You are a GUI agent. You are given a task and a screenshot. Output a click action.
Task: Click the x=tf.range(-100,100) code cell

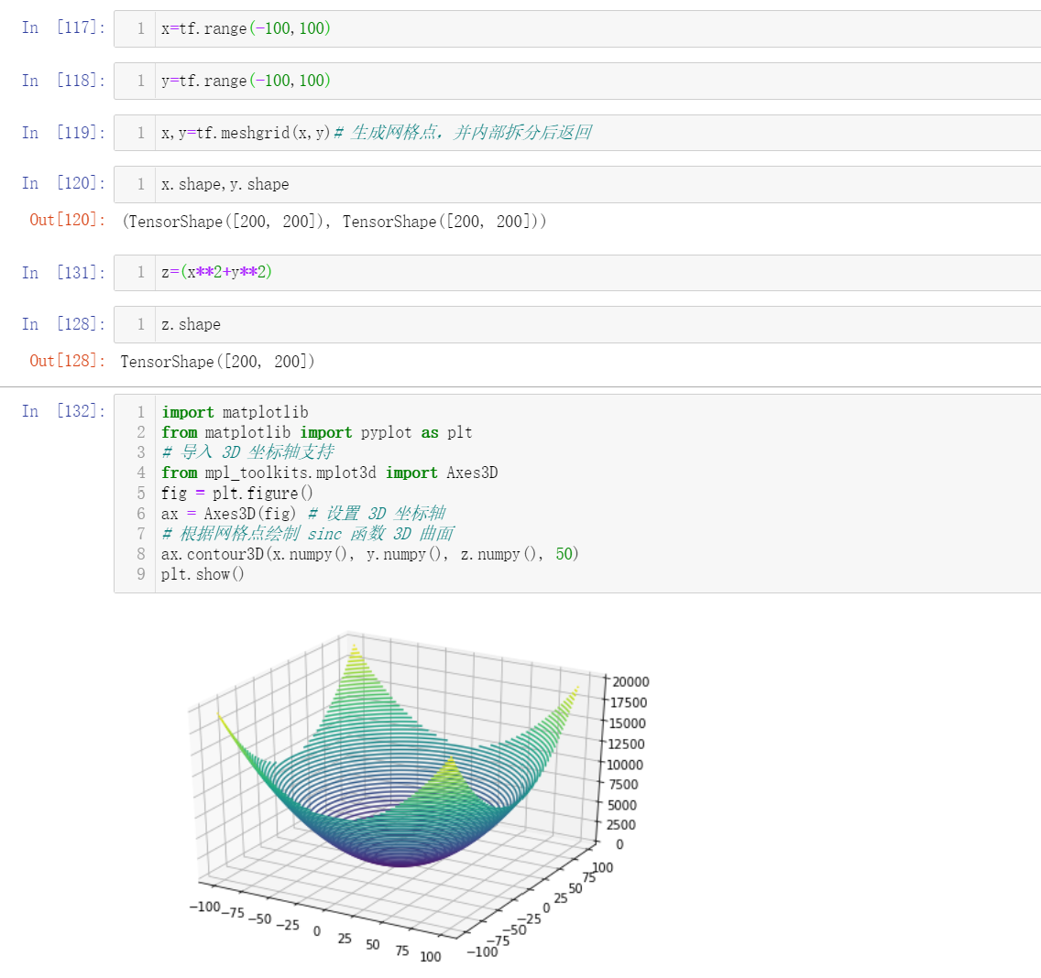(x=577, y=28)
